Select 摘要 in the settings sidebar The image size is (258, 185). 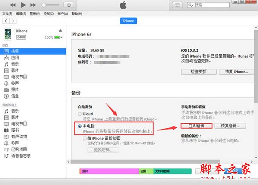tap(33, 51)
